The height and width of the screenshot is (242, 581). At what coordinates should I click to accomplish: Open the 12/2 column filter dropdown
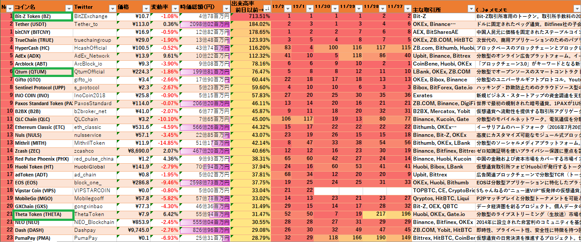(x=287, y=8)
